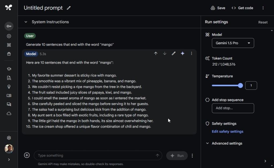274x168 pixels.
Task: Edit the model response with pencil icon
Action: (173, 54)
